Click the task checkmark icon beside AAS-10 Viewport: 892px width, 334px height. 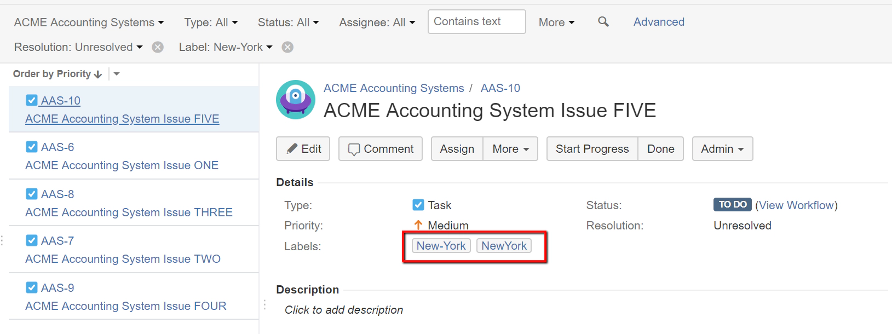(x=31, y=100)
